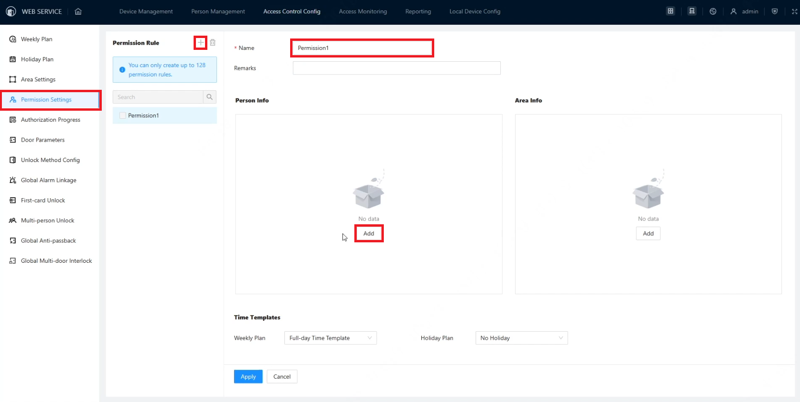The image size is (800, 402).
Task: Open the door-panel icon in top bar
Action: [670, 11]
